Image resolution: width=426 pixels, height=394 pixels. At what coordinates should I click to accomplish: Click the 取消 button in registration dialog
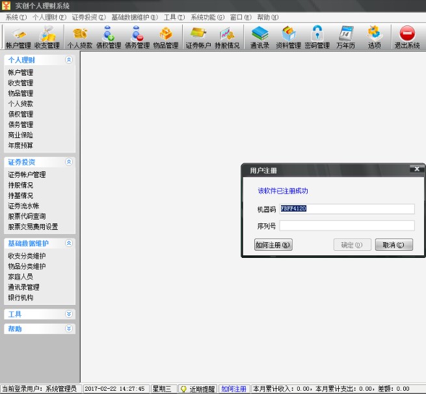click(x=393, y=245)
